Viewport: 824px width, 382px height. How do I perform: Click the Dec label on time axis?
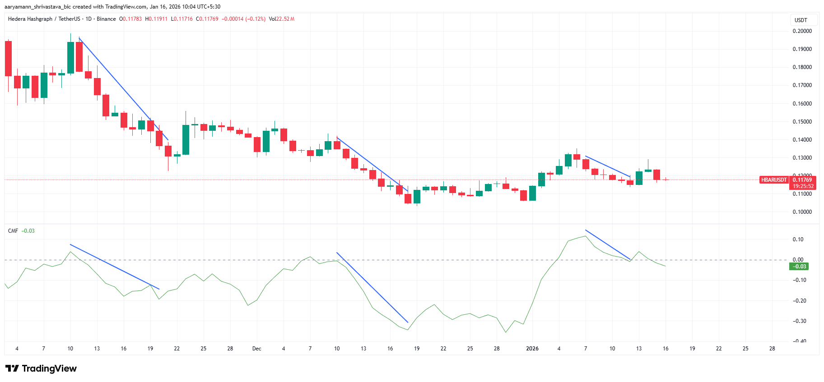tap(257, 349)
